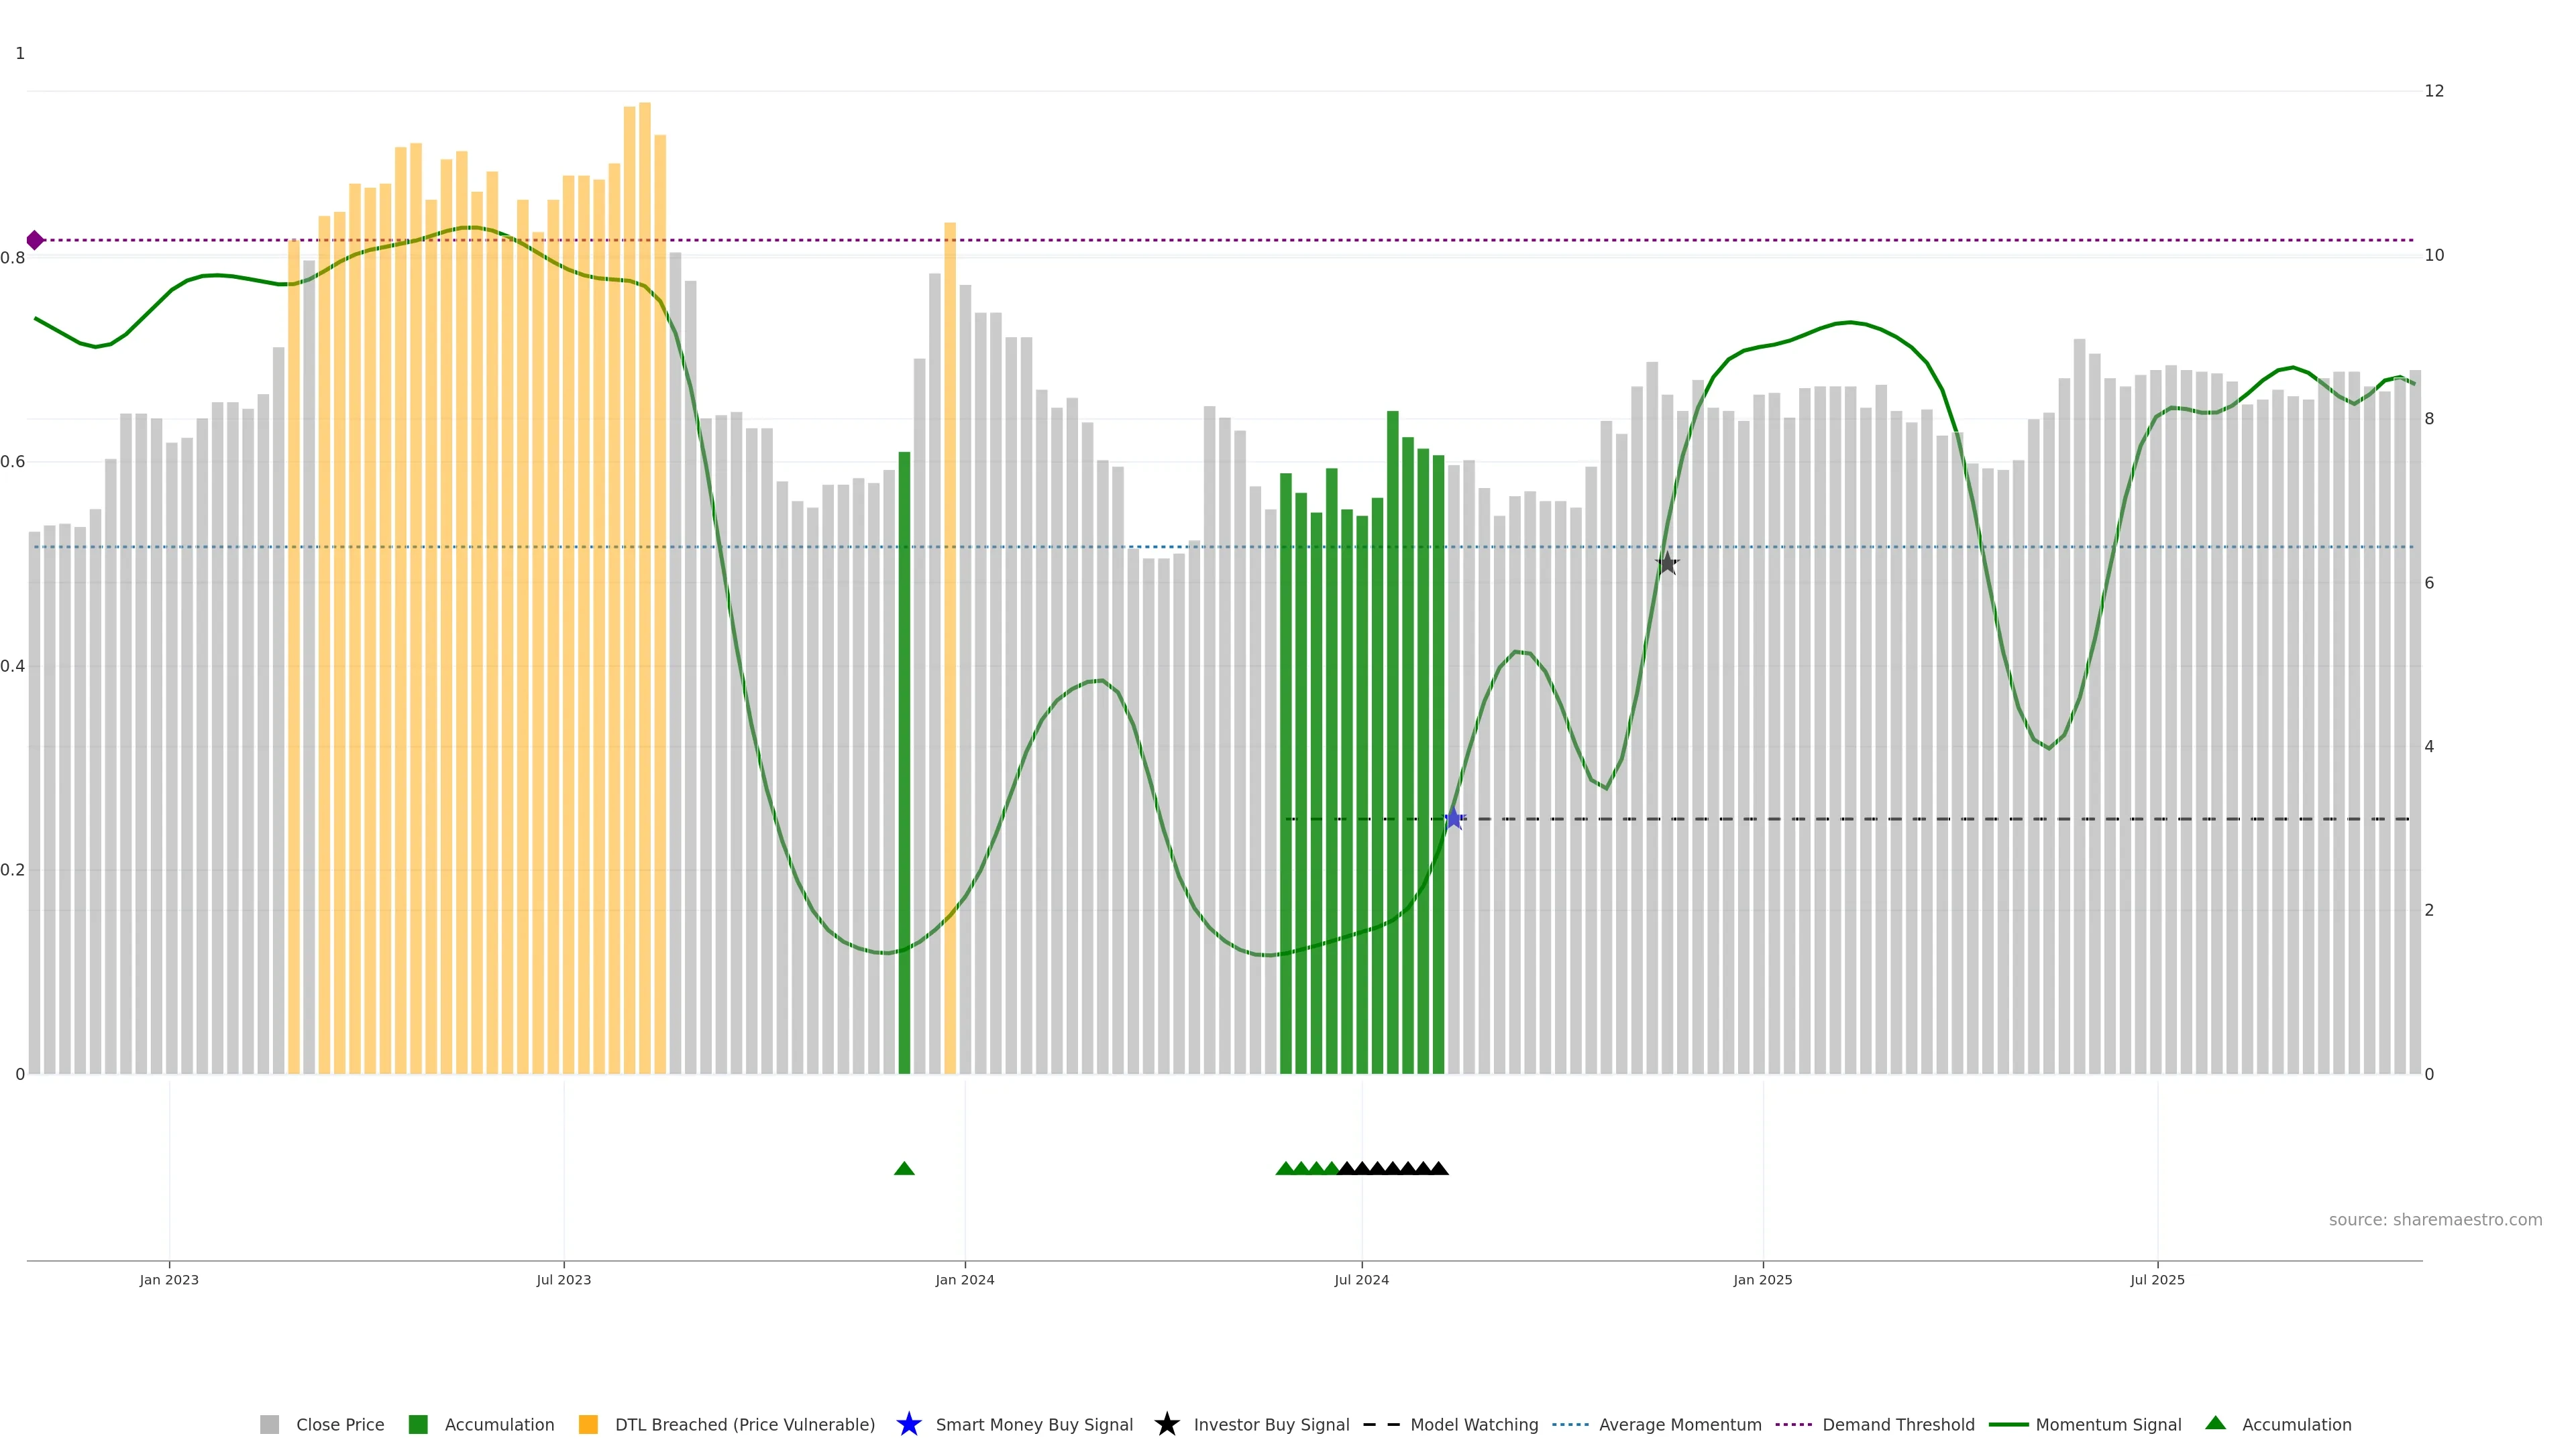Click the blue Smart Money Buy star marker
Viewport: 2576px width, 1448px height.
click(x=1453, y=819)
